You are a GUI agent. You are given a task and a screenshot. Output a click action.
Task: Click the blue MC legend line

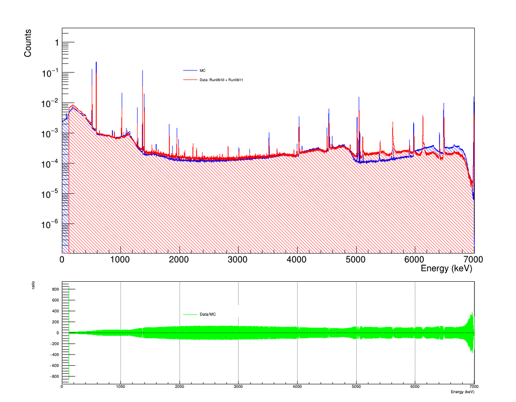click(x=190, y=70)
